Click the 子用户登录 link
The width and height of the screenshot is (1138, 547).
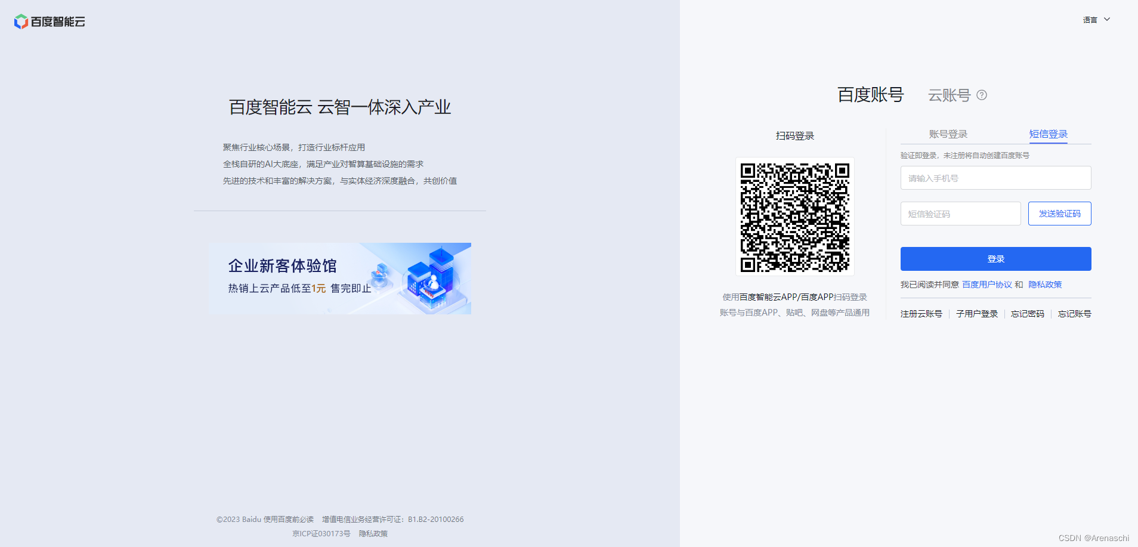pos(976,314)
